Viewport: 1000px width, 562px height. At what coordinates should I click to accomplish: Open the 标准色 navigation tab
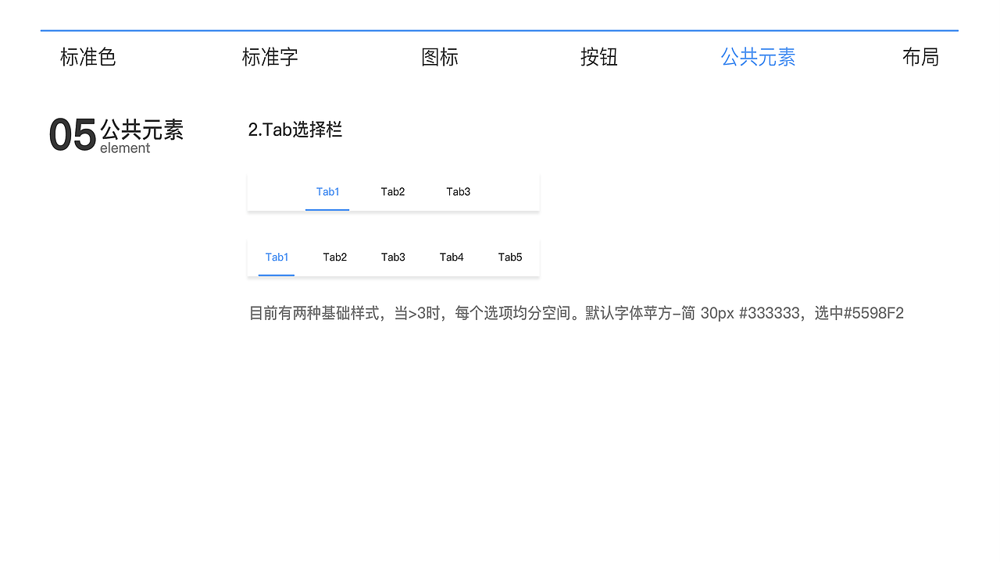point(88,57)
